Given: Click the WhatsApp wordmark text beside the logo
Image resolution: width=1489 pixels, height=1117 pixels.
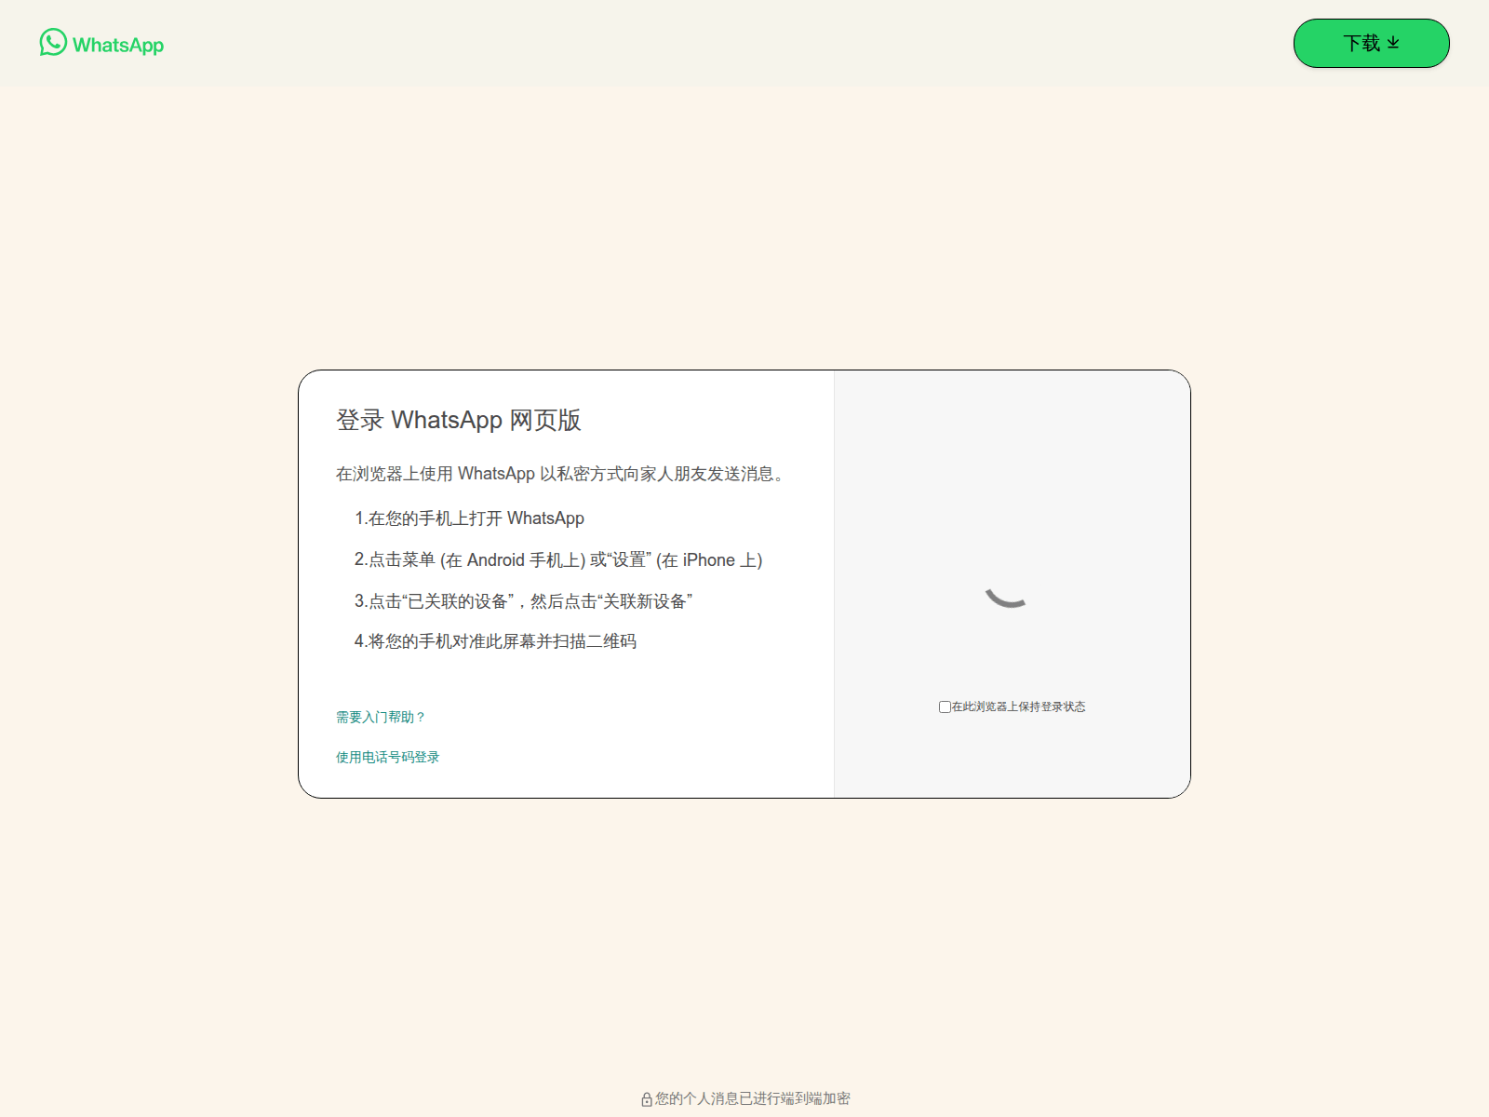Looking at the screenshot, I should point(117,45).
